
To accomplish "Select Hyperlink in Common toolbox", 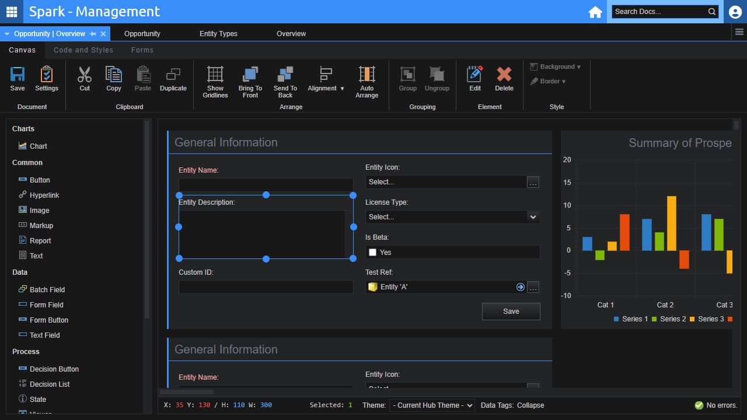I will point(39,195).
